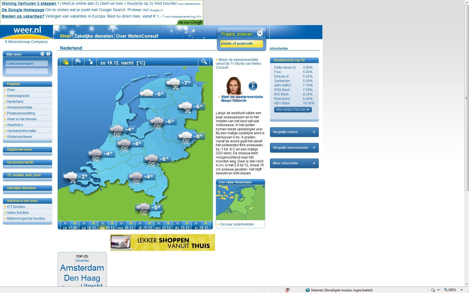Expand the Zakelijke diensten sidebar section

coord(27,188)
